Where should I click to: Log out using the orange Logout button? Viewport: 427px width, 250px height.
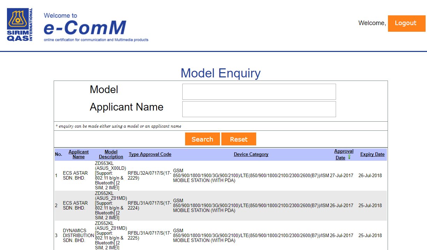tap(406, 23)
